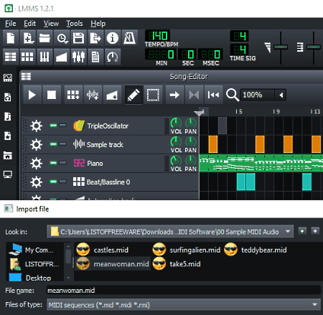
Task: Click the What's This info icon
Action: click(113, 38)
